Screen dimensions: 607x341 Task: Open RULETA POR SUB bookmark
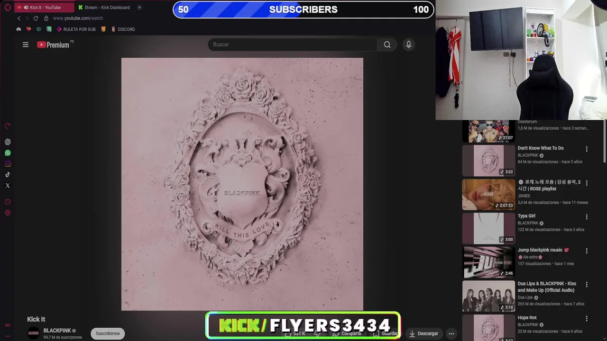point(76,29)
